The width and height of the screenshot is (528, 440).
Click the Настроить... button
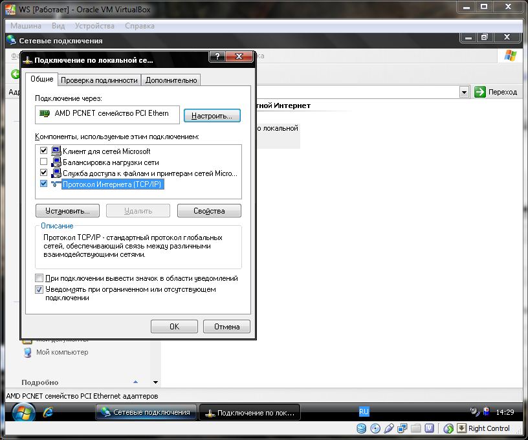pos(212,115)
